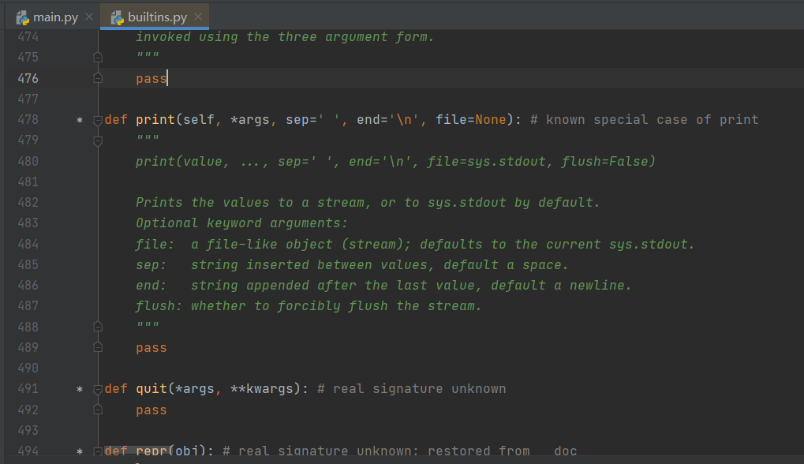Viewport: 804px width, 464px height.
Task: Click the fold arrow beside line 476
Action: tap(97, 78)
